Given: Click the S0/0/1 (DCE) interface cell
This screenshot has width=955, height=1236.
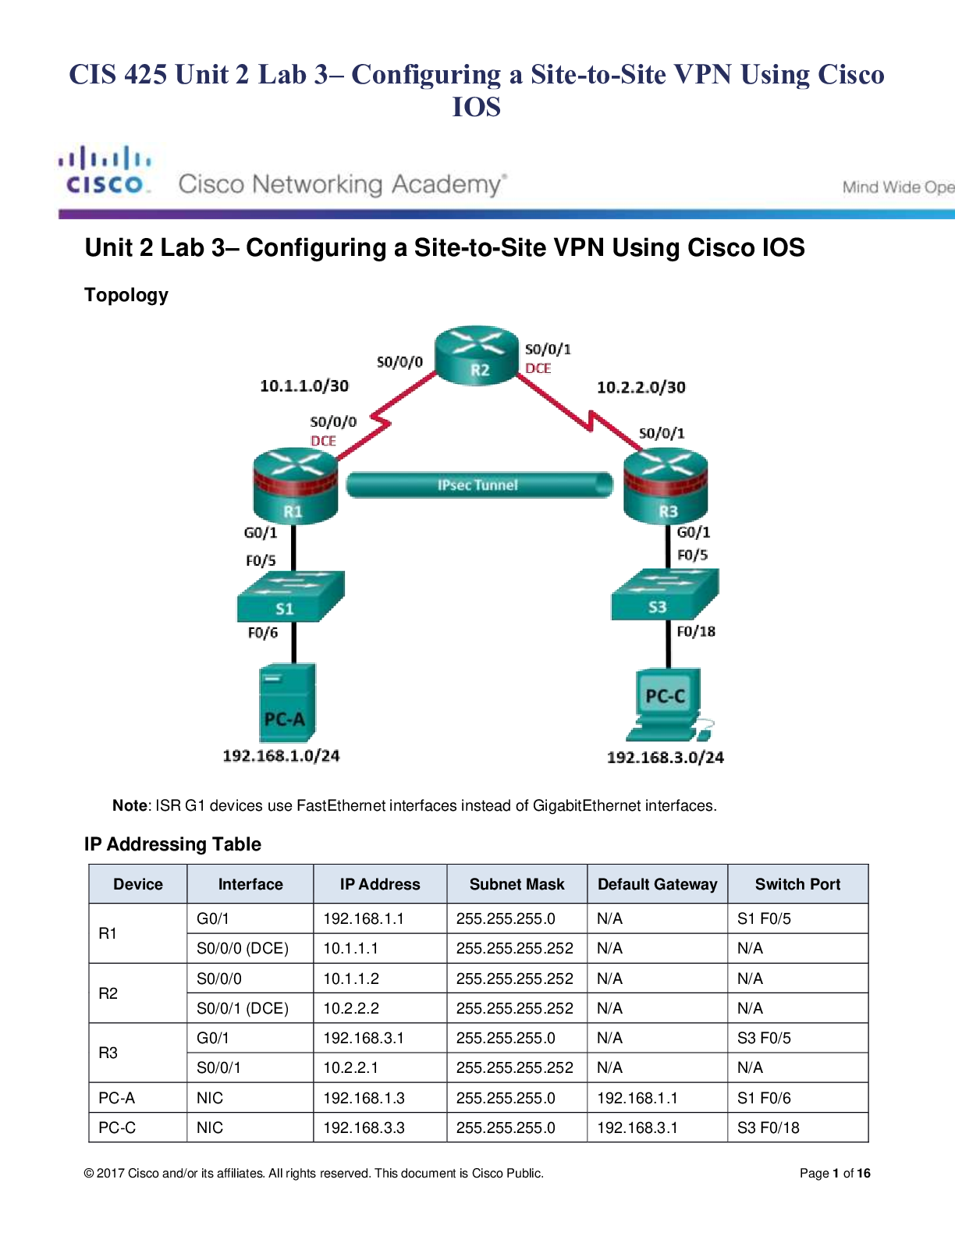Looking at the screenshot, I should [250, 1008].
